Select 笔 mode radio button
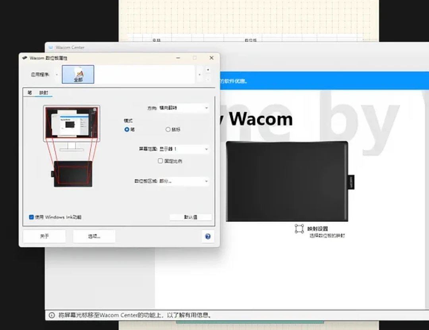The width and height of the screenshot is (429, 330). coord(127,129)
